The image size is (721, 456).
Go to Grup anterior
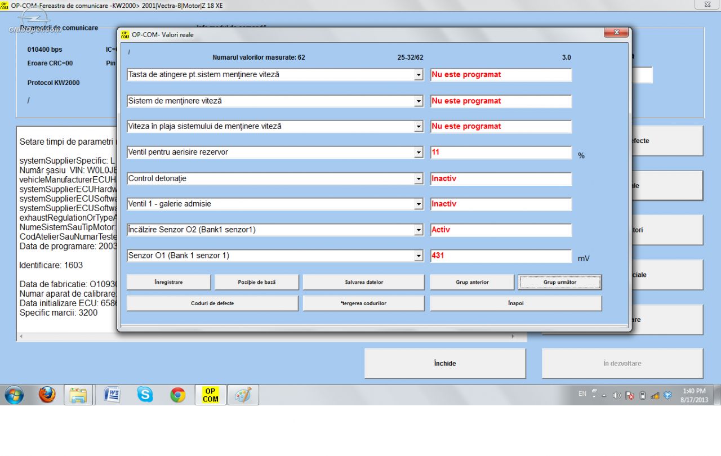tap(472, 282)
